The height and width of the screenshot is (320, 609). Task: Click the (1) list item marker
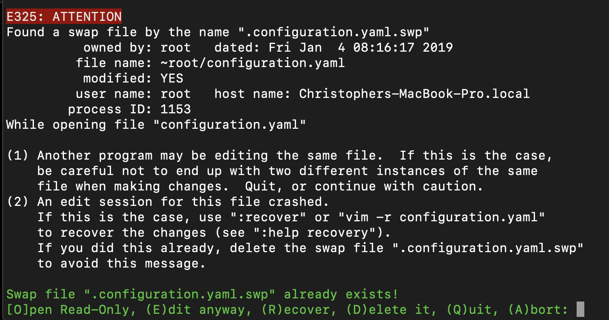[x=18, y=155]
